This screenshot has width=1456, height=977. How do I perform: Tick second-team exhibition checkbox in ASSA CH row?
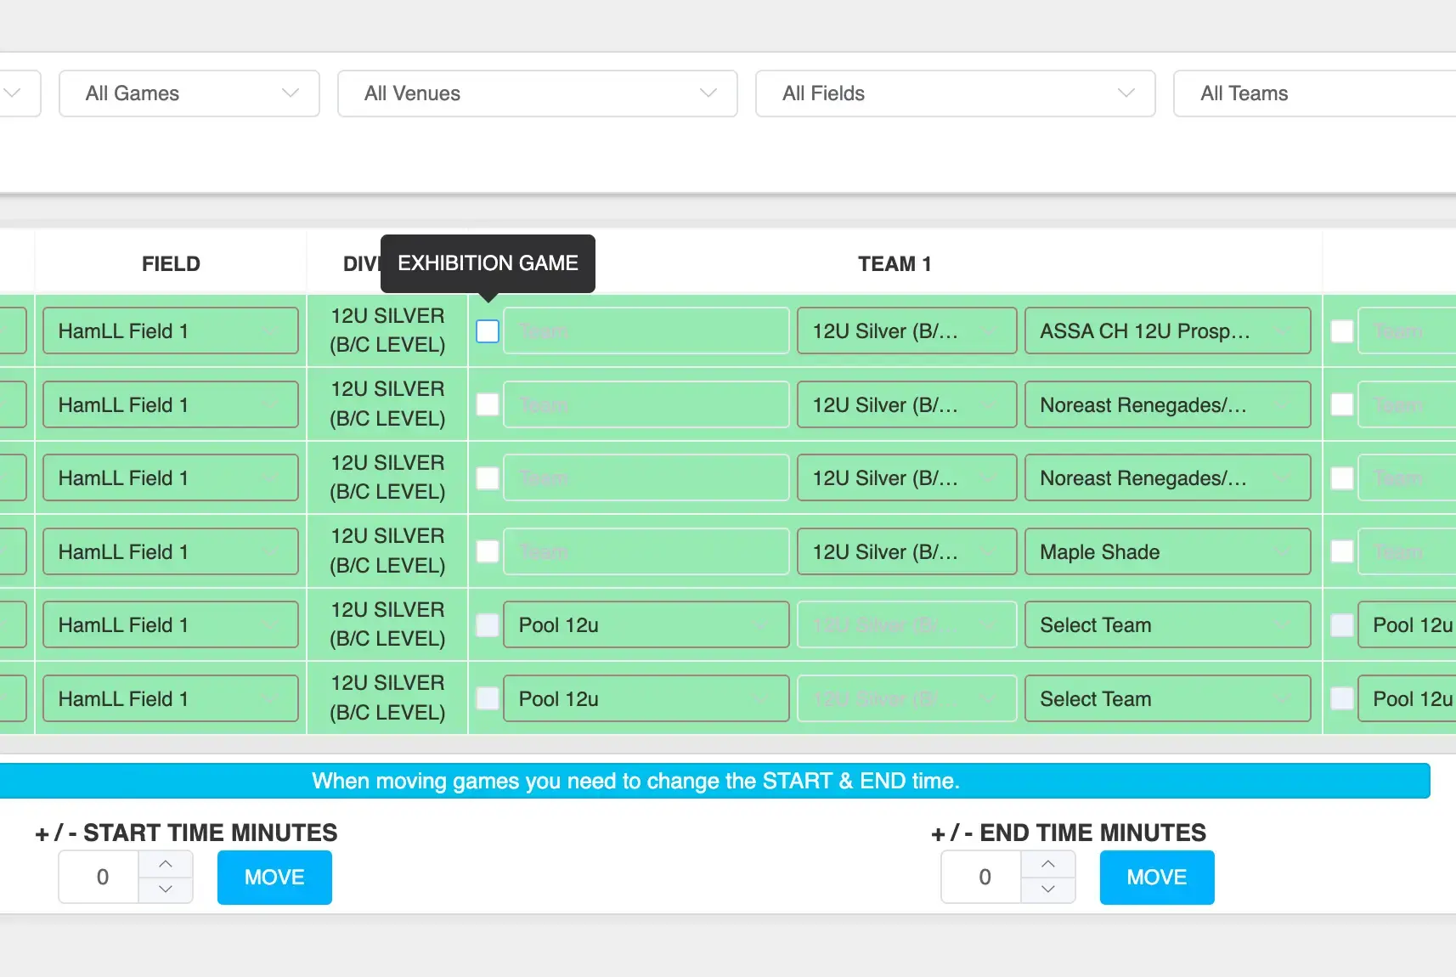pyautogui.click(x=1342, y=331)
